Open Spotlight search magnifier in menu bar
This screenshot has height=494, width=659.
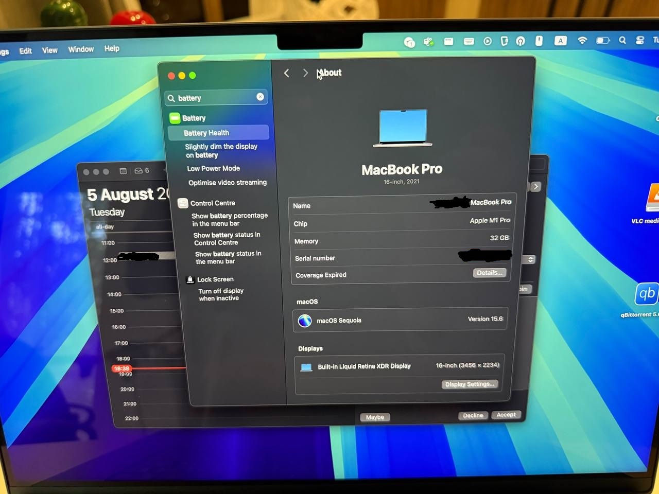click(x=622, y=40)
